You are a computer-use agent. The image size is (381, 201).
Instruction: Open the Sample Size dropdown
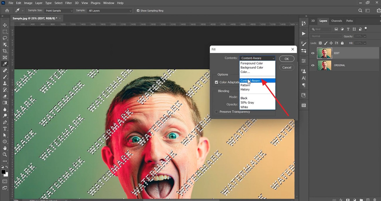point(59,11)
